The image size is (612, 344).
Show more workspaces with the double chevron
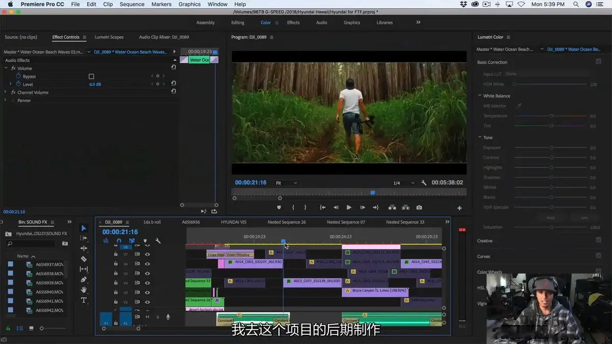(419, 22)
